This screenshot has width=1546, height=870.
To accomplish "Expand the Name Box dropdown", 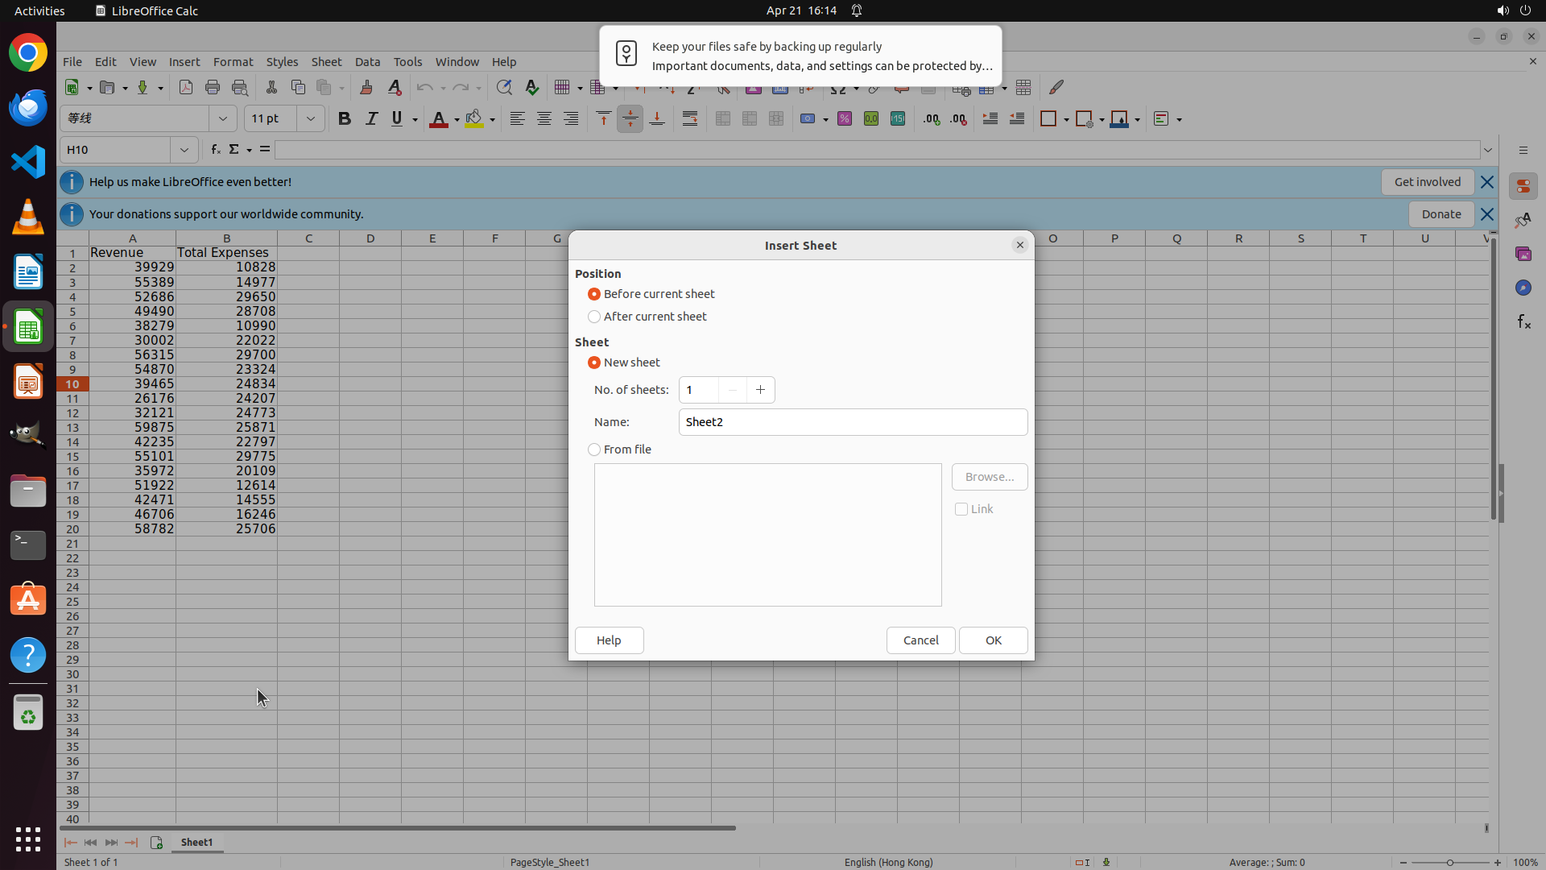I will (184, 150).
